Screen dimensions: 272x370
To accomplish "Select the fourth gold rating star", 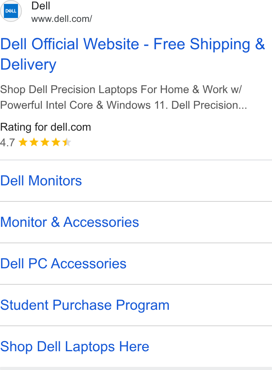I will tap(56, 142).
